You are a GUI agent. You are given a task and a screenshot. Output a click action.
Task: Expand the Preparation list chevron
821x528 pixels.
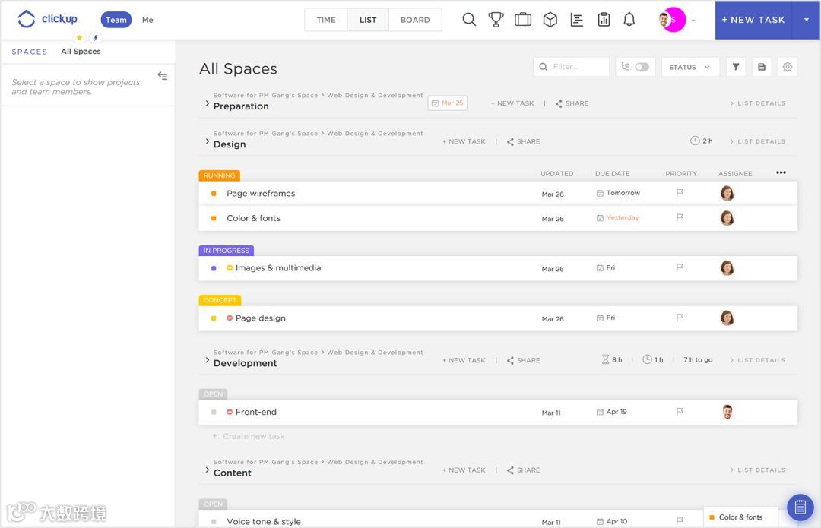(208, 103)
